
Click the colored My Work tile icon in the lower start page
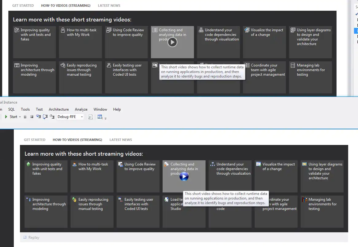click(75, 164)
